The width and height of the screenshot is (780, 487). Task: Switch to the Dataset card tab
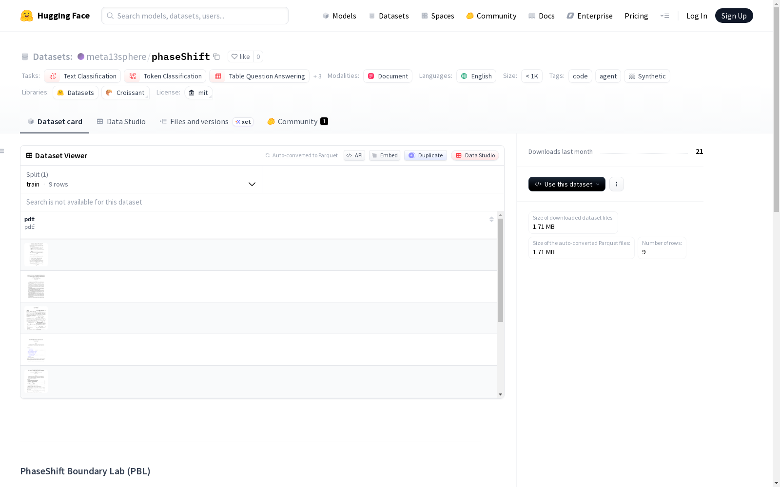55,122
